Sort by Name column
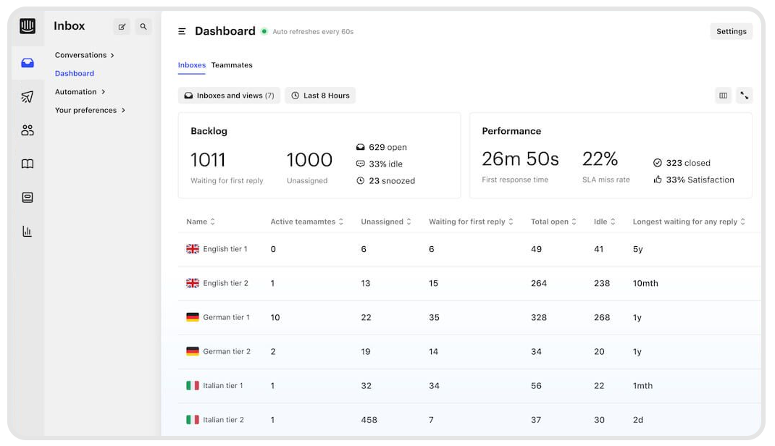Viewport: 775px width, 446px height. click(x=201, y=222)
